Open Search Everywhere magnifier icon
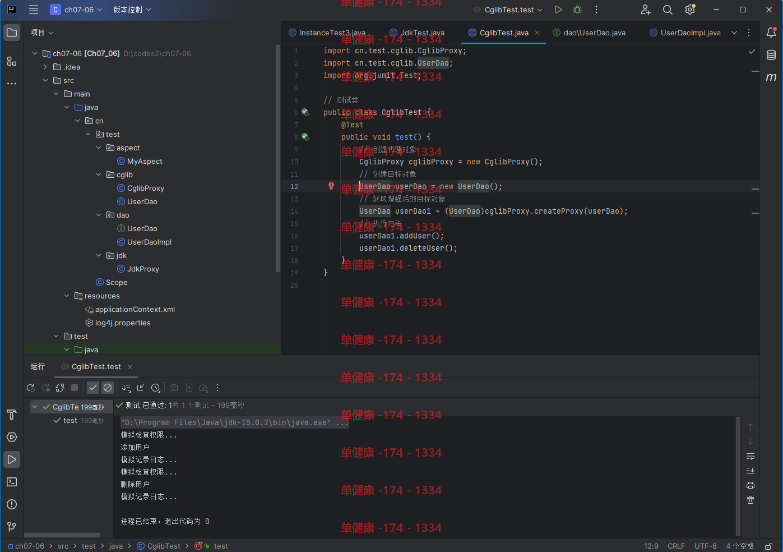This screenshot has height=552, width=783. click(668, 10)
